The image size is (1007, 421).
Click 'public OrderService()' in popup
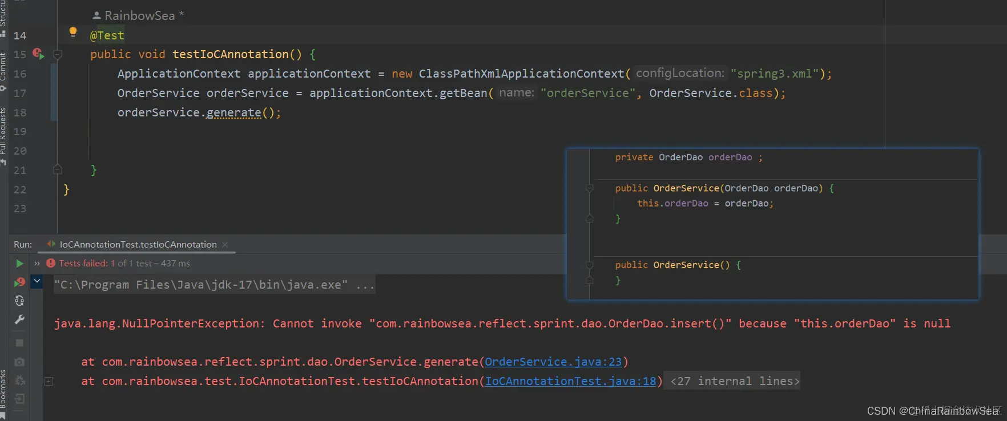(672, 265)
